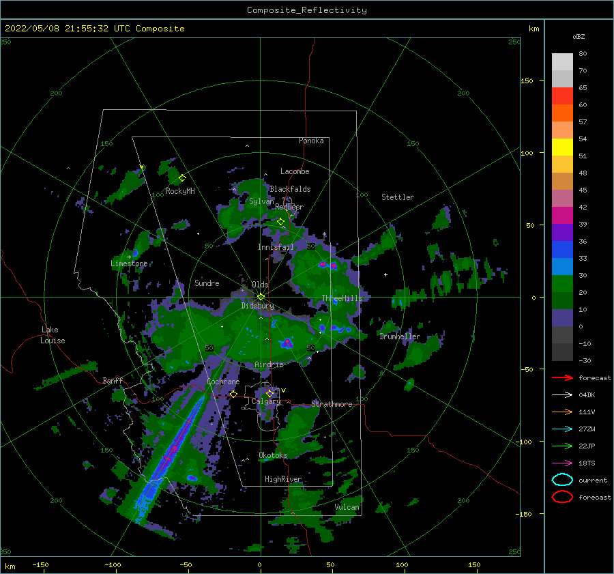614x574 pixels.
Task: Click the dBZ heading above the color scale
Action: pyautogui.click(x=579, y=36)
